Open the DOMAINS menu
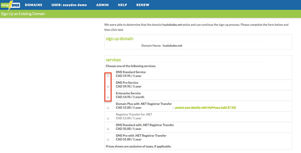This screenshot has height=153, width=301. click(34, 5)
